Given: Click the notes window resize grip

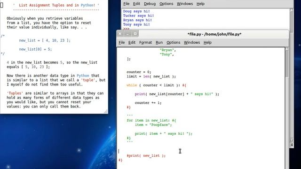Looking at the screenshot, I should click(105, 111).
